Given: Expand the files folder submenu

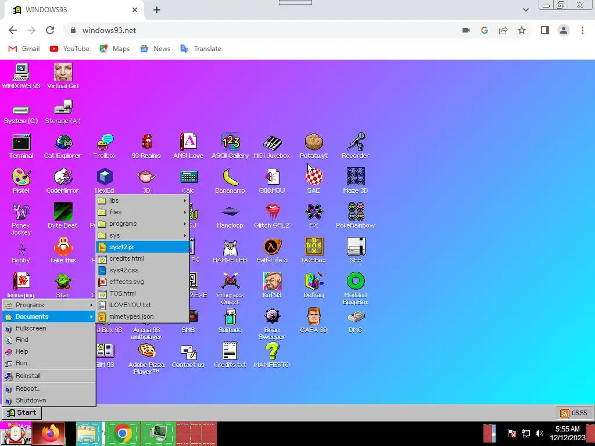Looking at the screenshot, I should 143,212.
